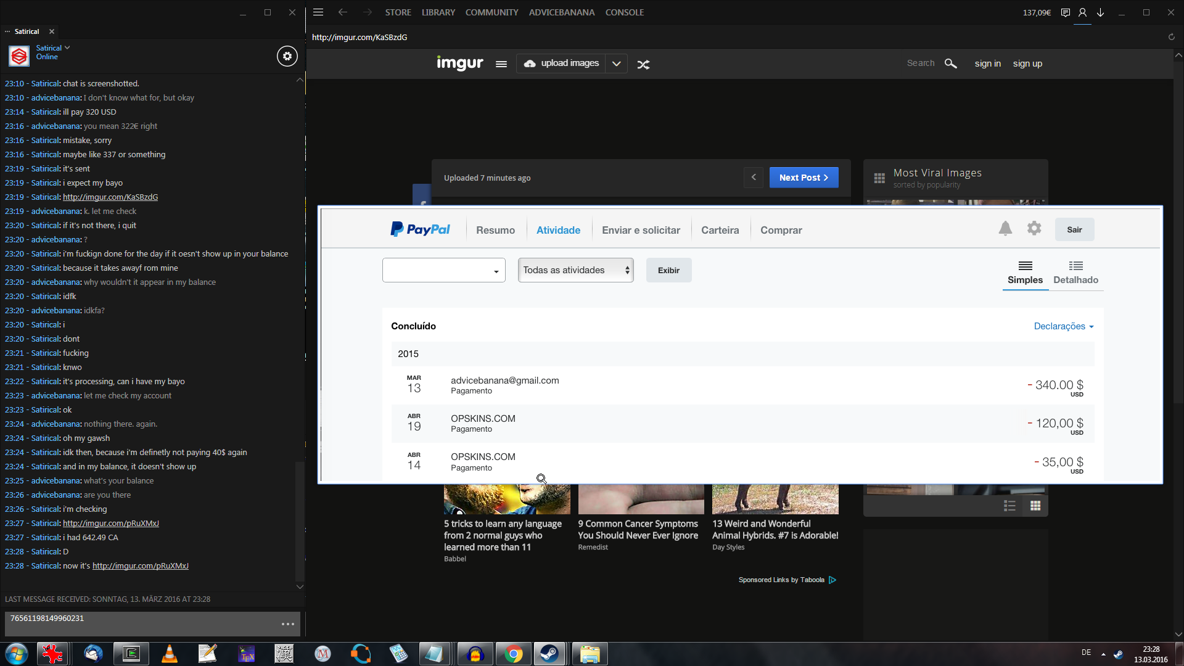Expand Satirical status dropdown arrow
The height and width of the screenshot is (666, 1184).
[x=67, y=47]
